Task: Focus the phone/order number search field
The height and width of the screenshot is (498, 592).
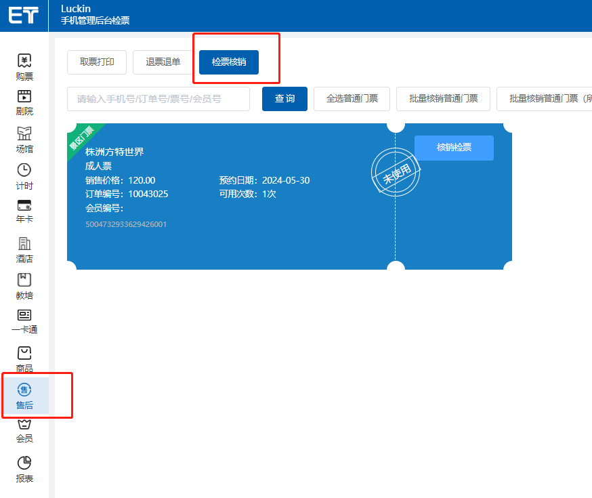Action: click(x=158, y=99)
